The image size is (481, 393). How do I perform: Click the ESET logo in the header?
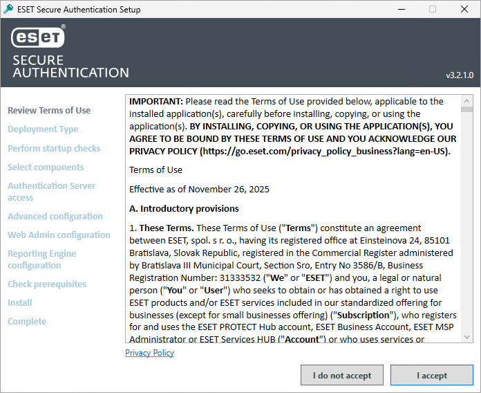coord(38,37)
